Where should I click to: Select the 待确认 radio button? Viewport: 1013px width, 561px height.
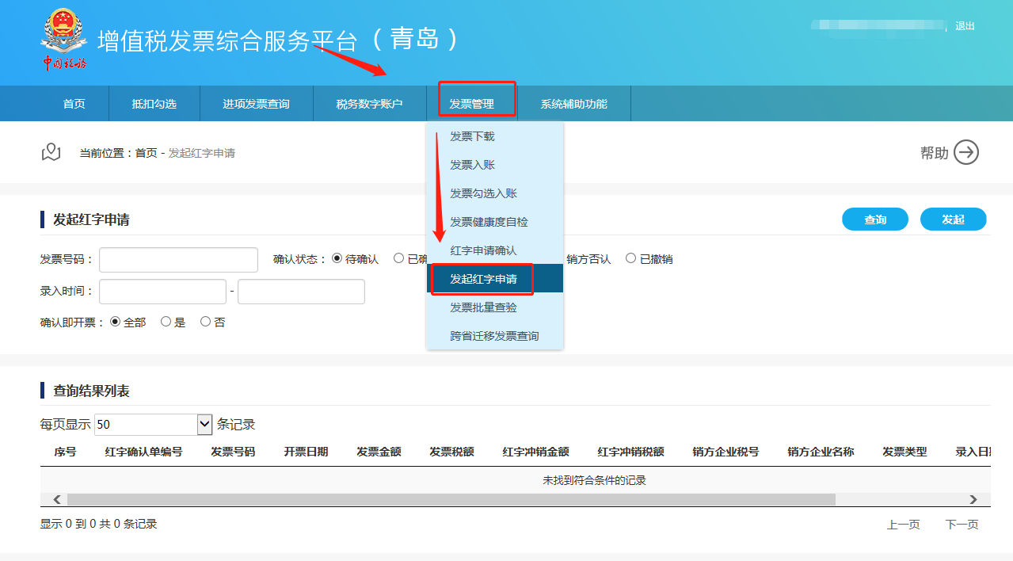337,258
